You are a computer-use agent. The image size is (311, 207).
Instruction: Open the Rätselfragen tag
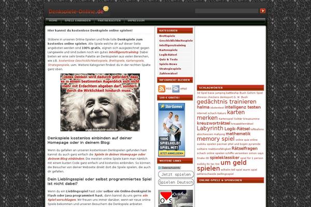pyautogui.click(x=244, y=149)
